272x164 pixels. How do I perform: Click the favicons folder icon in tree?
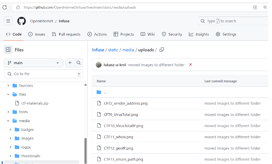(15, 86)
